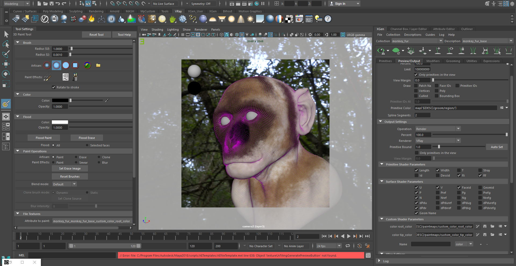Image resolution: width=516 pixels, height=266 pixels.
Task: Play forward on the timeline
Action: pos(349,236)
